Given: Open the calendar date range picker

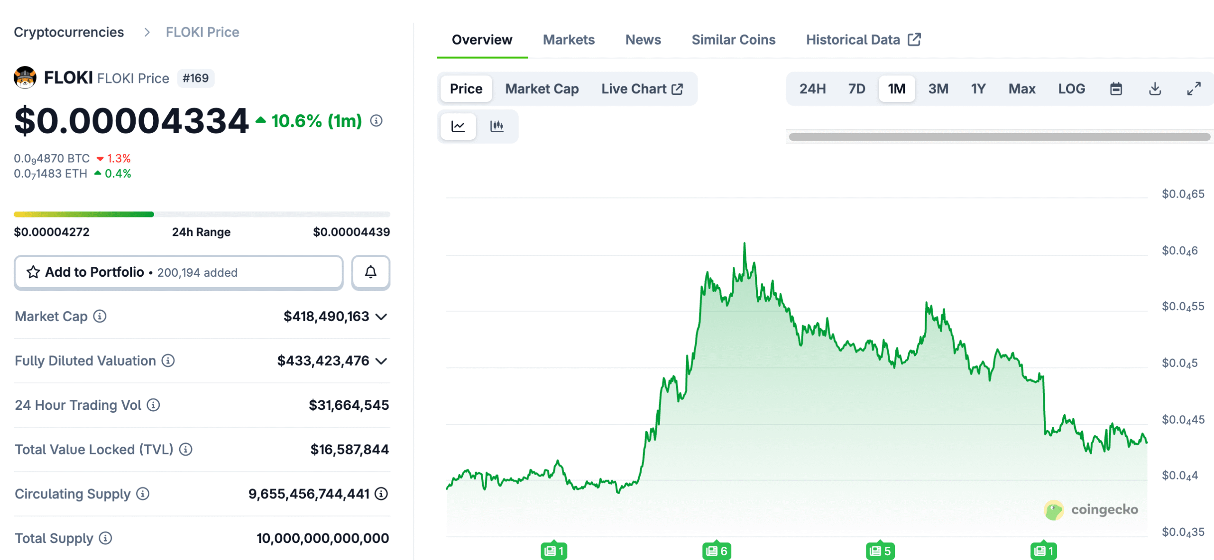Looking at the screenshot, I should tap(1116, 89).
